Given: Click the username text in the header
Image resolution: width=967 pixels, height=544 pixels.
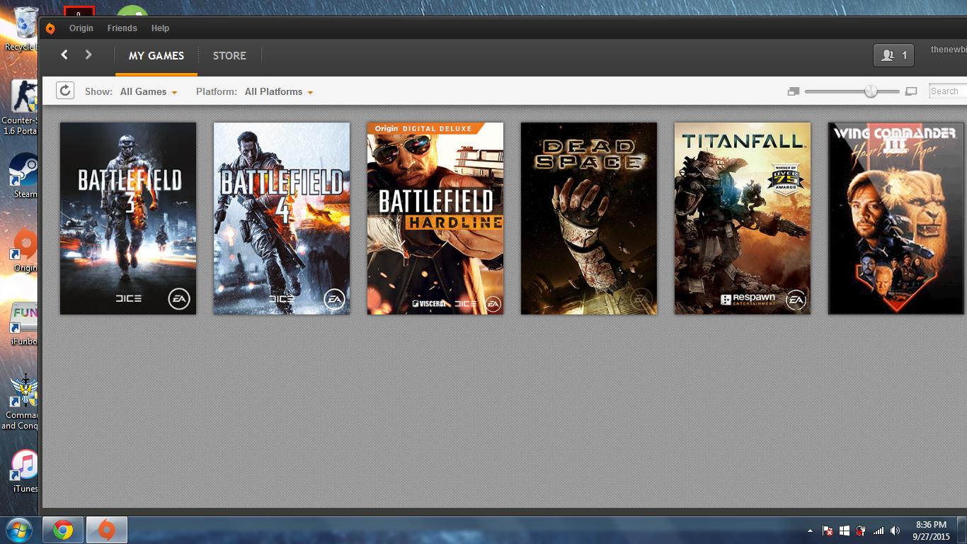Looking at the screenshot, I should coord(949,50).
